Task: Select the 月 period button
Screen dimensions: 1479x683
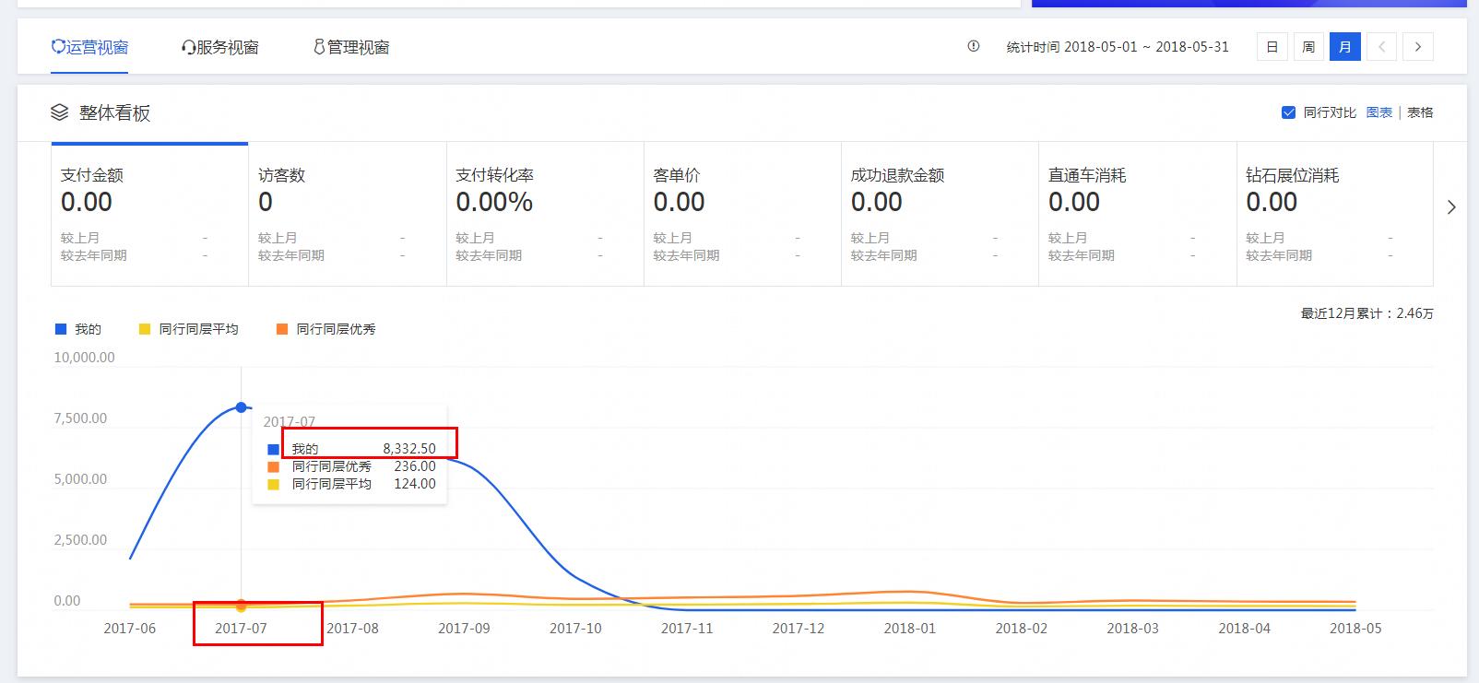Action: click(1344, 47)
